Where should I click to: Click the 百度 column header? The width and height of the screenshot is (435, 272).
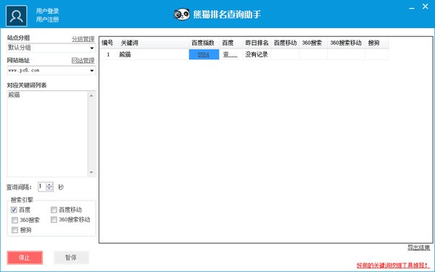(x=231, y=43)
